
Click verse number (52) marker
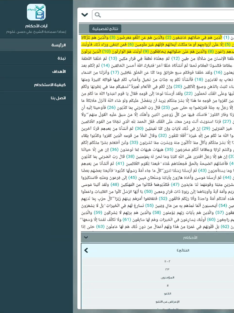[x=163, y=198]
